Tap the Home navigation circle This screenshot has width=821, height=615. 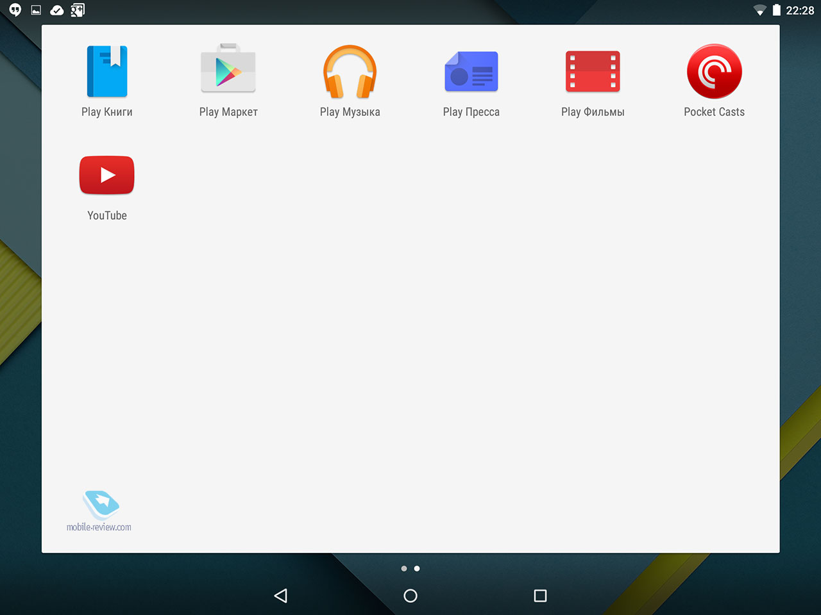pos(410,596)
